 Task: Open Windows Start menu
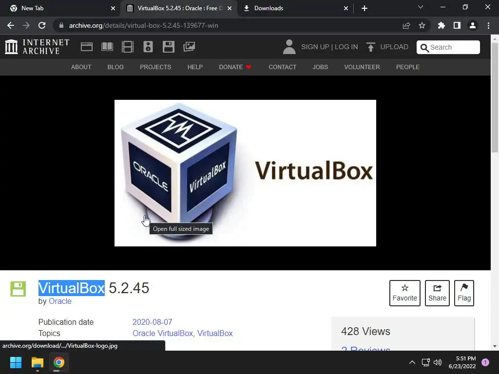click(x=16, y=362)
